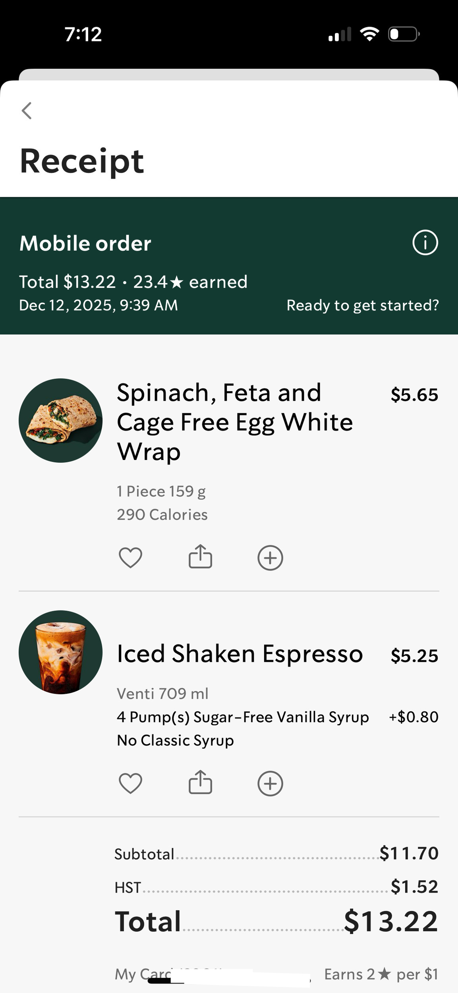Tap the cellular signal bars icon

click(340, 35)
